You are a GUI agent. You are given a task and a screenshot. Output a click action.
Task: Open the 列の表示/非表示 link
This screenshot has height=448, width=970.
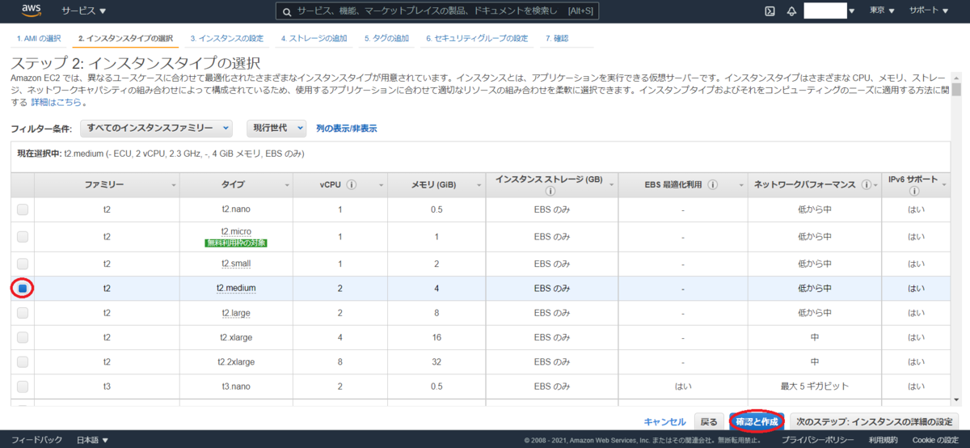(x=346, y=129)
